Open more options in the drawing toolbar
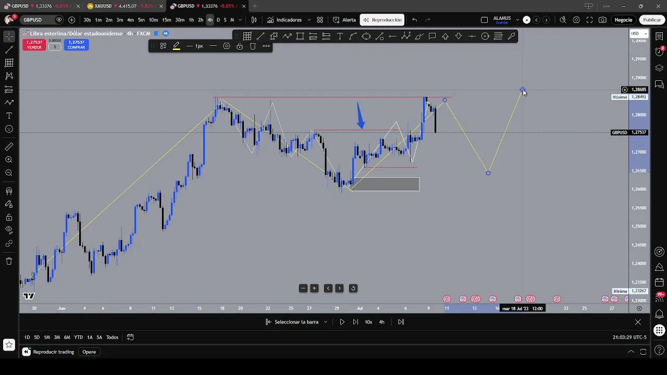 tap(266, 46)
